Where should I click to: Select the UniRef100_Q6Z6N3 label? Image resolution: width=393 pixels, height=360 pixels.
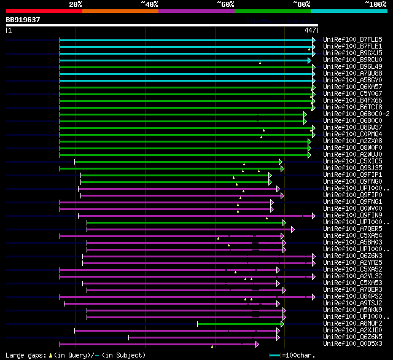352,256
